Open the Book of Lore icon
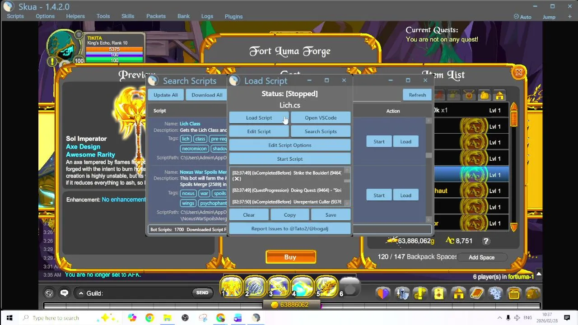 click(x=477, y=293)
